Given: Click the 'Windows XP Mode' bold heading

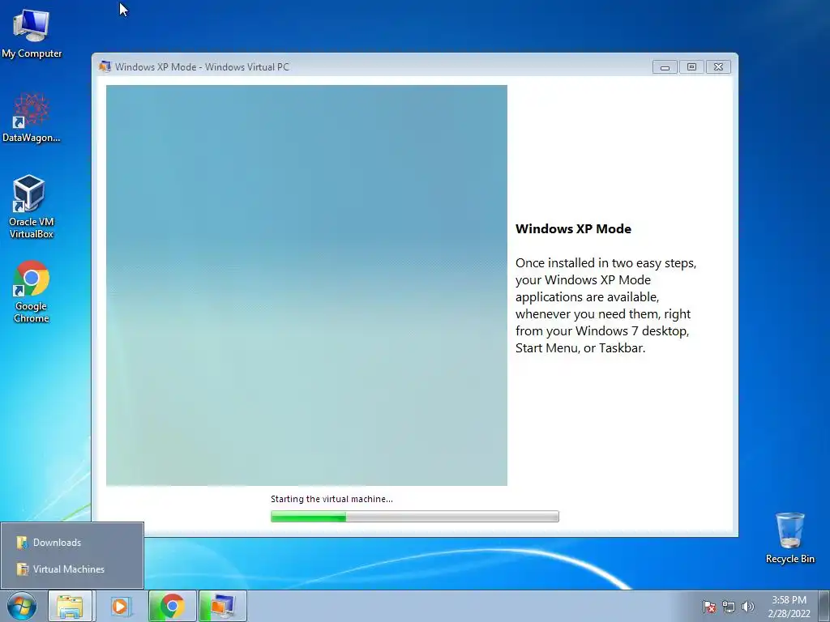Looking at the screenshot, I should coord(573,229).
